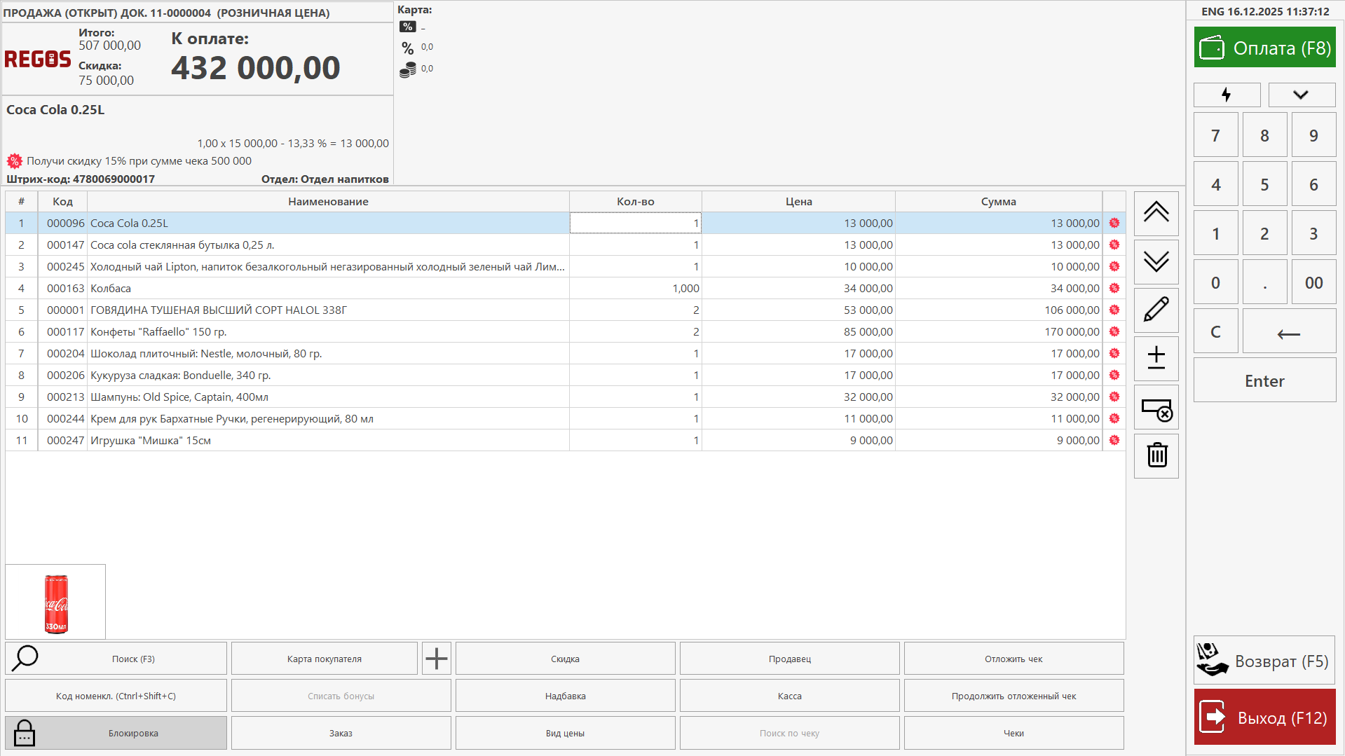Image resolution: width=1345 pixels, height=756 pixels.
Task: Click the Coca Cola product thumbnail image
Action: [x=56, y=603]
